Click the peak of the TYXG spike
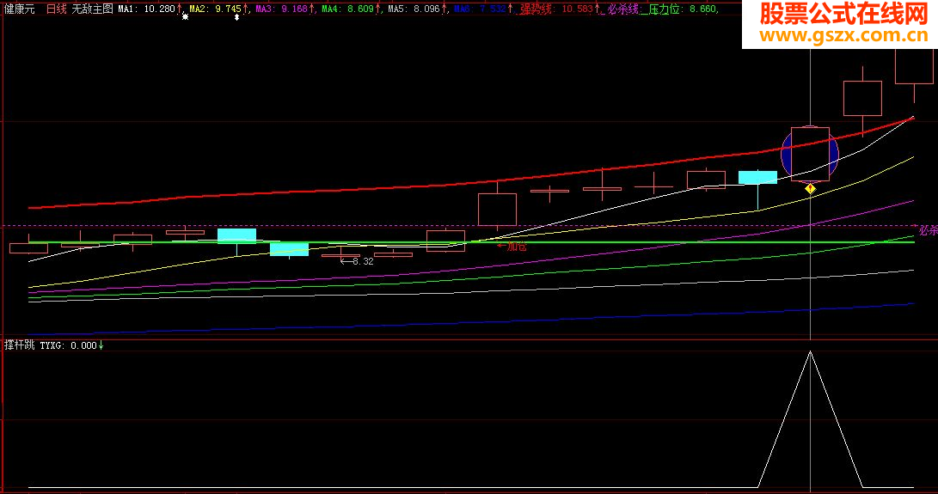Screen dimensions: 938x494 [x=810, y=352]
